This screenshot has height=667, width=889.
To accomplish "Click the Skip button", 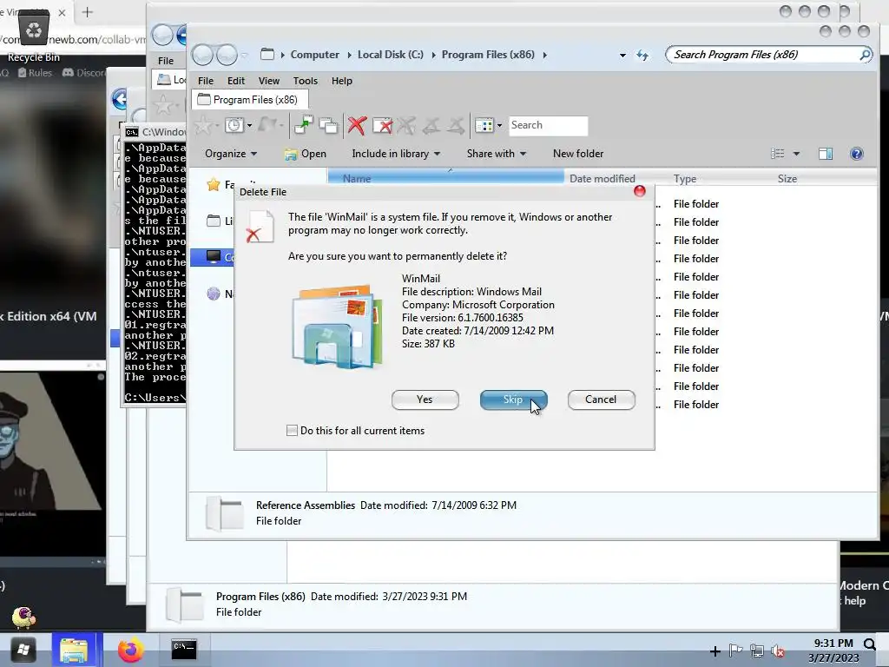I will [513, 400].
